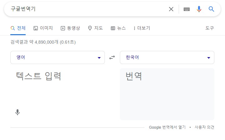Open the 뉴스 tab
This screenshot has height=140, width=225.
(x=118, y=28)
